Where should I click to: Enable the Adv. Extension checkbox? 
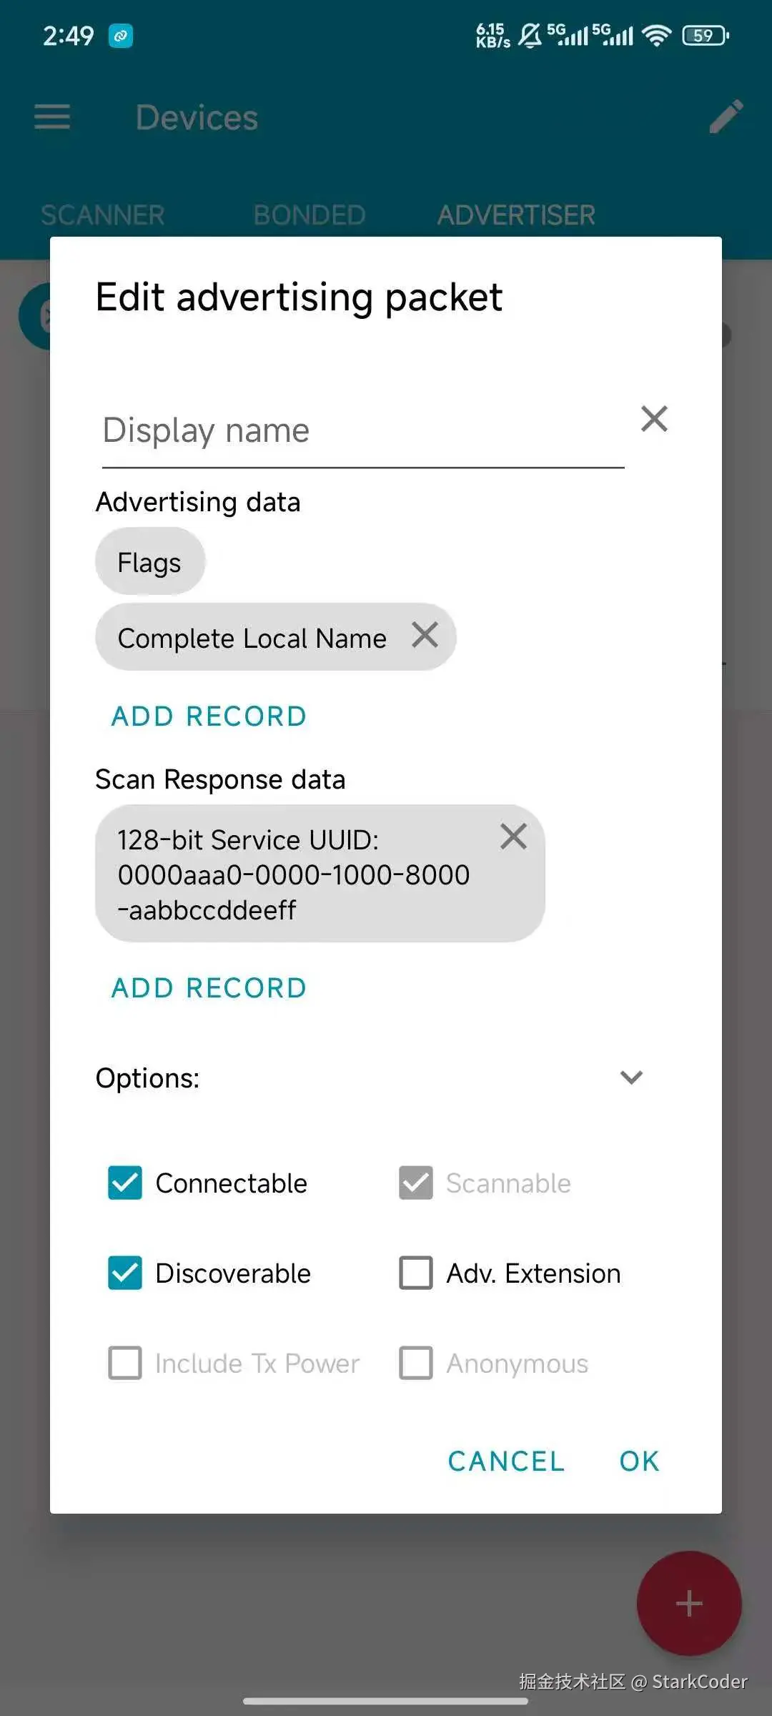(x=416, y=1273)
